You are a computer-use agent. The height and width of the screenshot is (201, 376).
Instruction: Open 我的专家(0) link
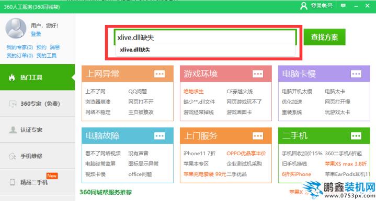pyautogui.click(x=20, y=47)
